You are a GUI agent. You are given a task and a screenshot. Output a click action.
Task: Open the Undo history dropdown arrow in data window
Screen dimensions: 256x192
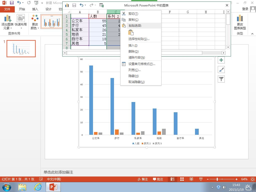point(85,5)
